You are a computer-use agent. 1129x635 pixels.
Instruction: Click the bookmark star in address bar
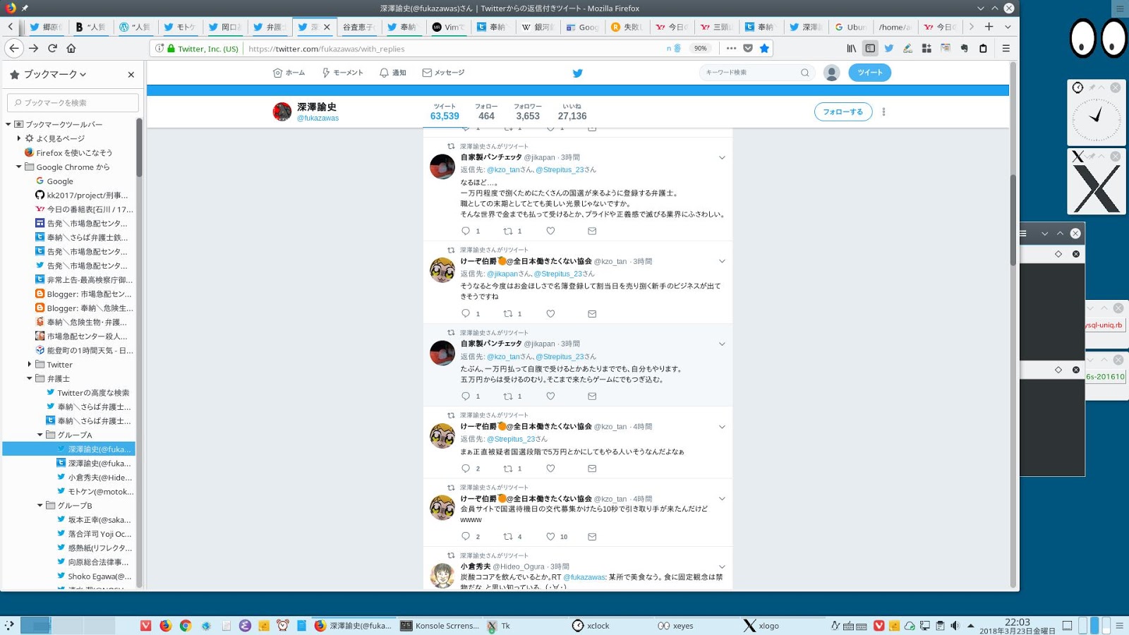coord(764,49)
